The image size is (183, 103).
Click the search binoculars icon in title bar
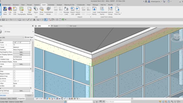(146, 1)
